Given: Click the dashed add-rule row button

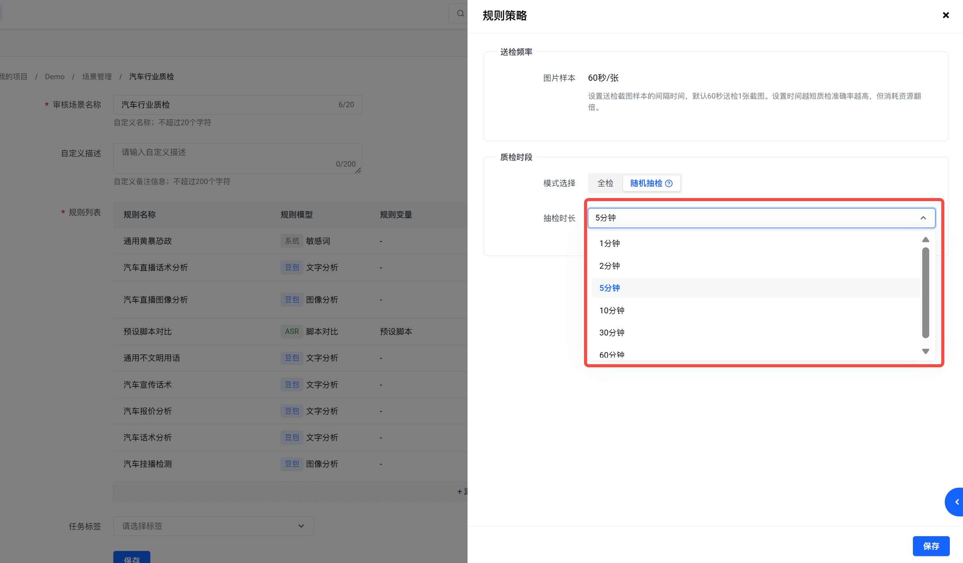Looking at the screenshot, I should pyautogui.click(x=290, y=492).
